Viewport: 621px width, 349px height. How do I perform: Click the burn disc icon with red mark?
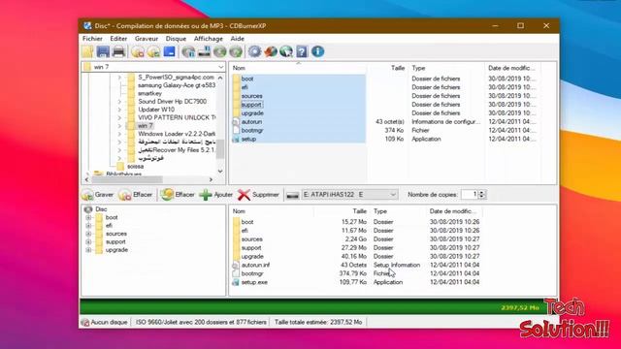point(138,51)
